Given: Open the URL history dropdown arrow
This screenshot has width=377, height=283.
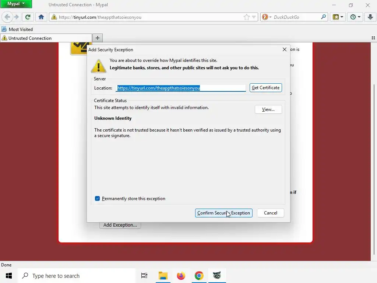Looking at the screenshot, I should point(254,17).
